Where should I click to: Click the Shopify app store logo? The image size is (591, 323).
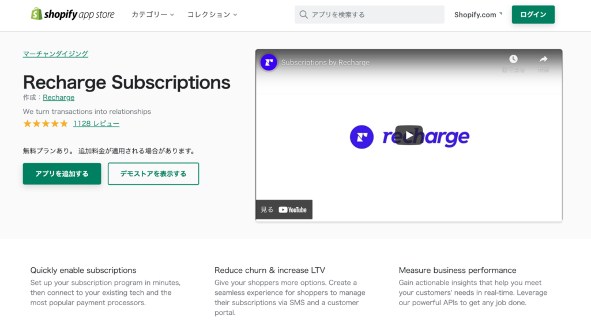73,14
